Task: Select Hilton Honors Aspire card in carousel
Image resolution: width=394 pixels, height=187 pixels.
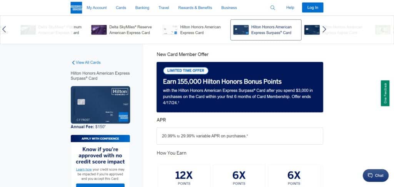Action: click(334, 30)
